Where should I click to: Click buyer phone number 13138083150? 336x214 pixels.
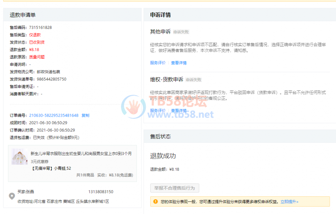tap(101, 192)
